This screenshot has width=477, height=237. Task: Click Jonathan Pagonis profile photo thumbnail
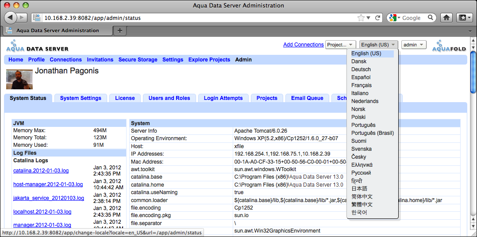pyautogui.click(x=19, y=79)
